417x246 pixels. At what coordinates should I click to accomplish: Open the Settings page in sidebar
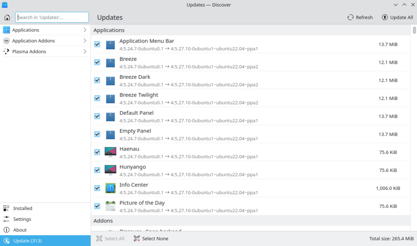[x=22, y=219]
